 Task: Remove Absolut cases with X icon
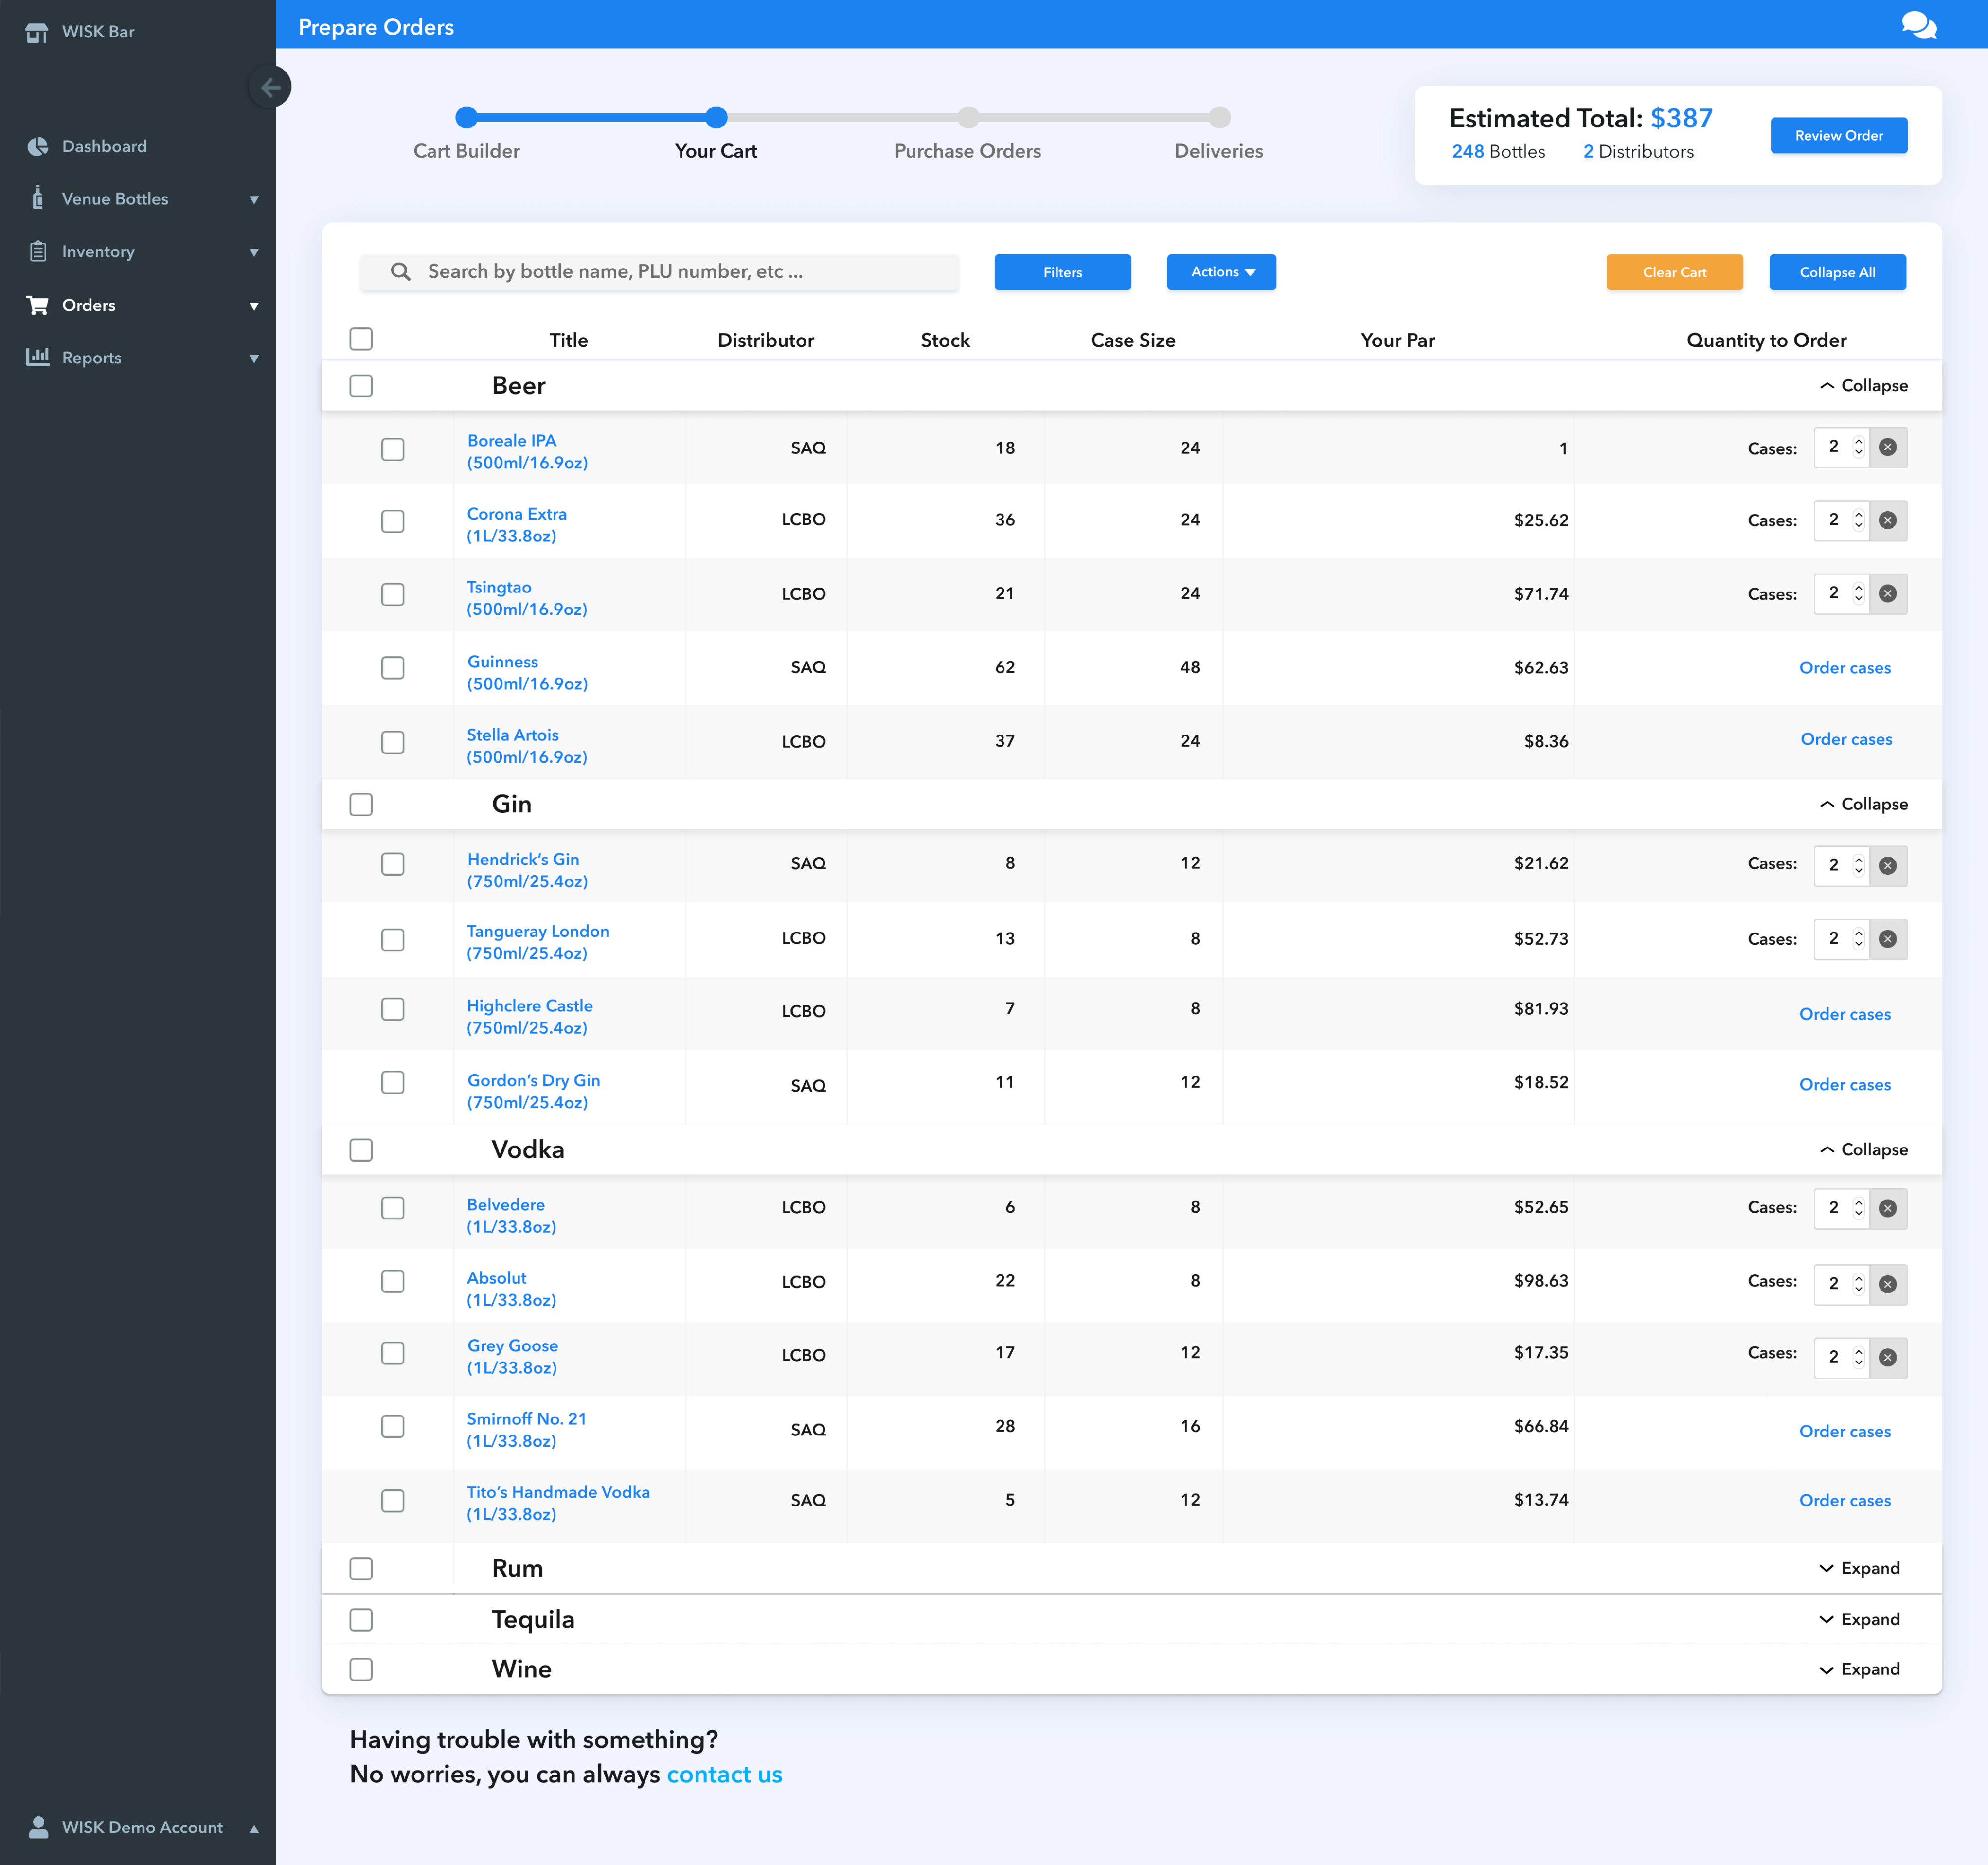coord(1887,1284)
